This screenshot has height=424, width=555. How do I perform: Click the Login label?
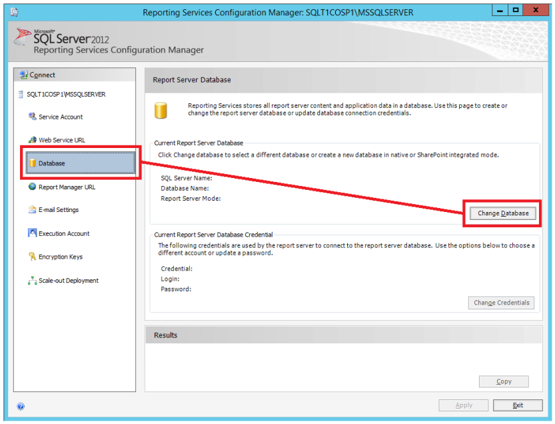click(x=171, y=279)
